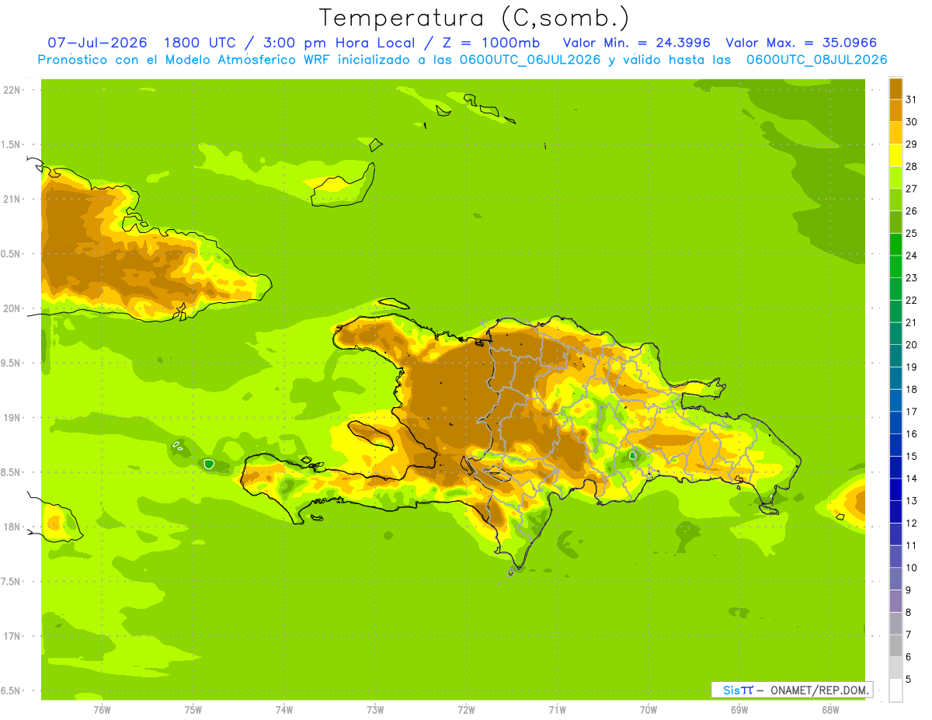Click the colorbar label "15"
The height and width of the screenshot is (720, 932).
coord(911,456)
